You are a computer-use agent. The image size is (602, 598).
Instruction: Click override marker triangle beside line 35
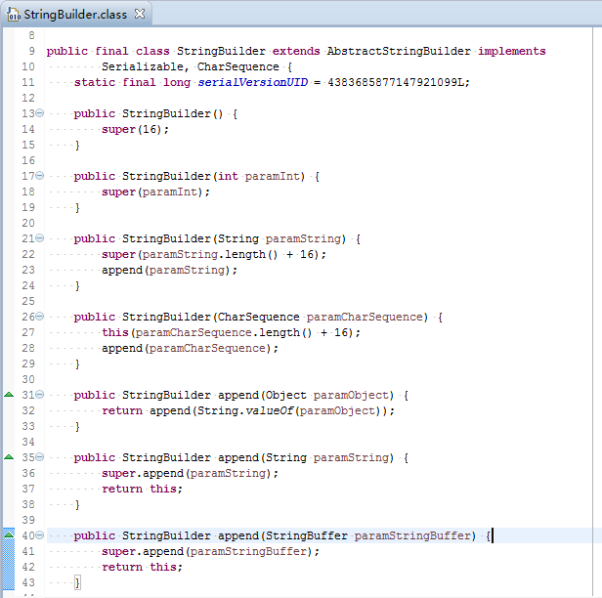pyautogui.click(x=9, y=457)
